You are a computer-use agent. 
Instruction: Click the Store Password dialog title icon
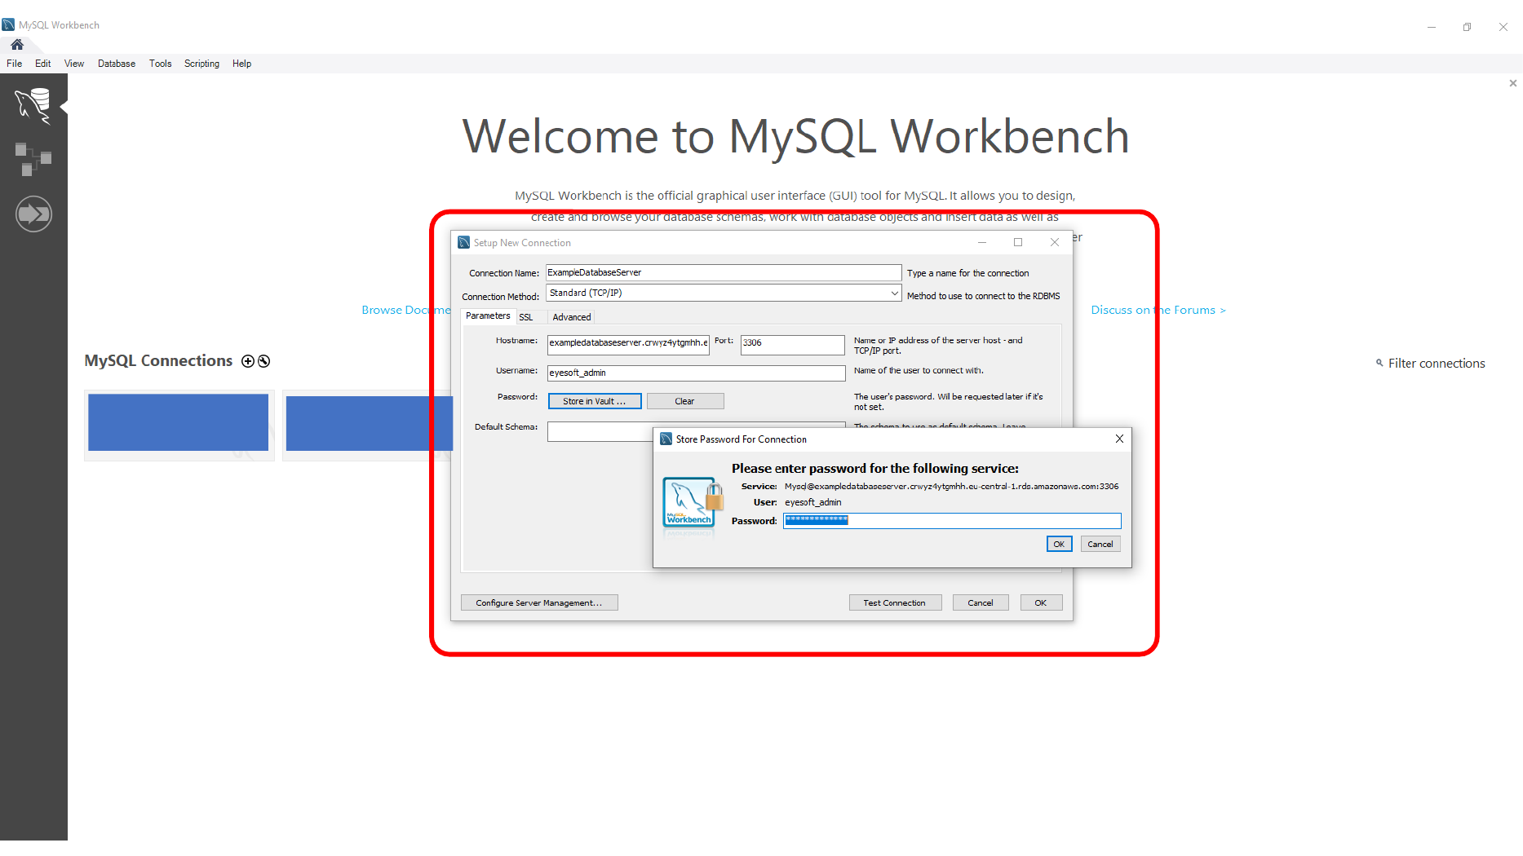pyautogui.click(x=666, y=439)
